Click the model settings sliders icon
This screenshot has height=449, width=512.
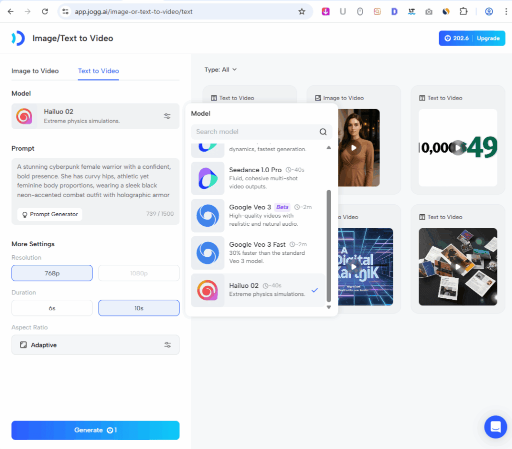pyautogui.click(x=167, y=116)
